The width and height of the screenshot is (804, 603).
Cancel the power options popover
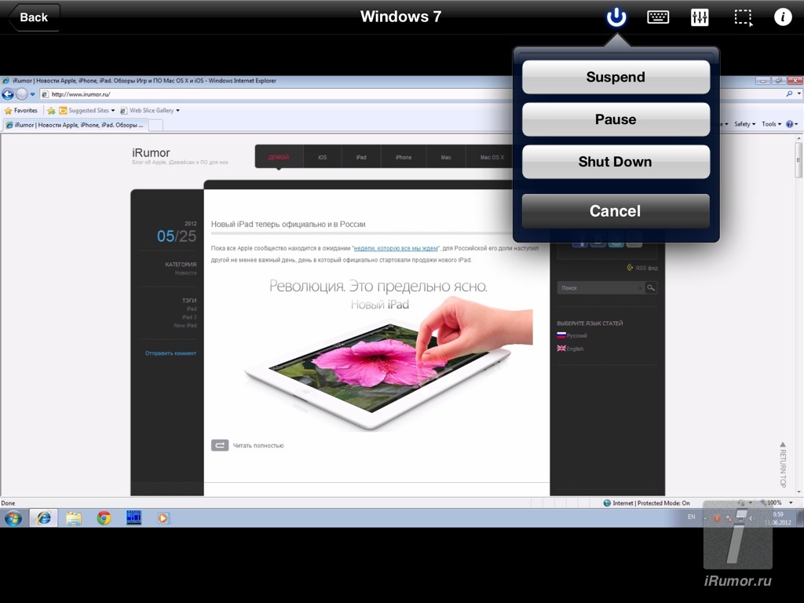click(616, 210)
